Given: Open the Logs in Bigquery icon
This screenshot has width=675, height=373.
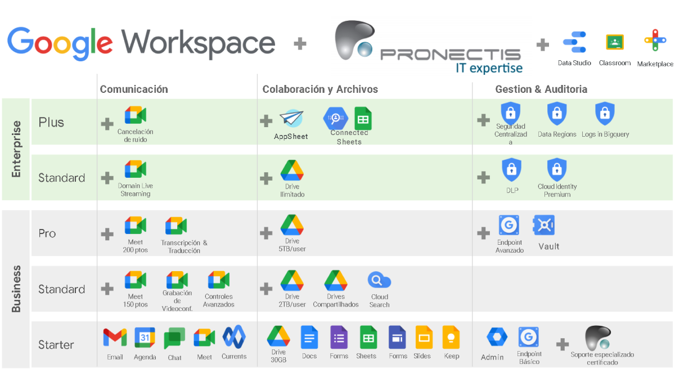Looking at the screenshot, I should [605, 114].
